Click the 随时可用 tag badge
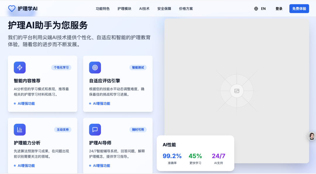316x174 pixels. pos(138,130)
